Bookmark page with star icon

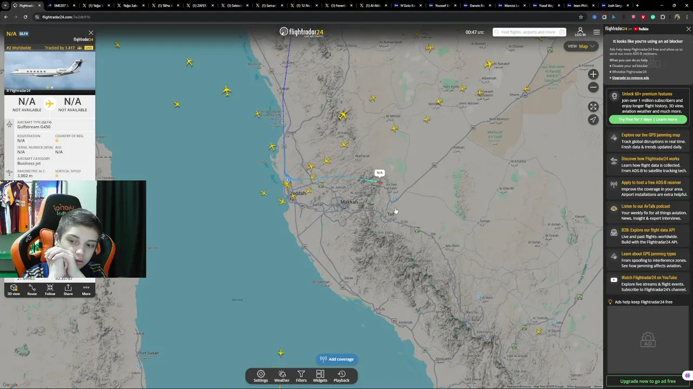tap(581, 17)
